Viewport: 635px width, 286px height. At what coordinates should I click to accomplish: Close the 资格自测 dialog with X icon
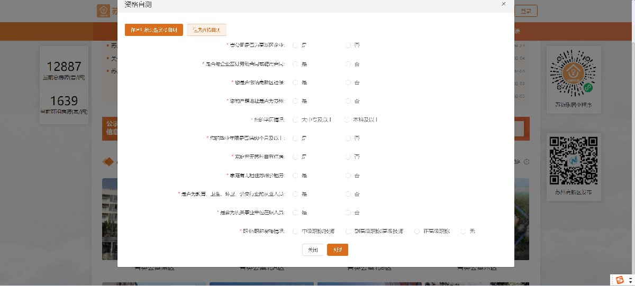point(503,4)
